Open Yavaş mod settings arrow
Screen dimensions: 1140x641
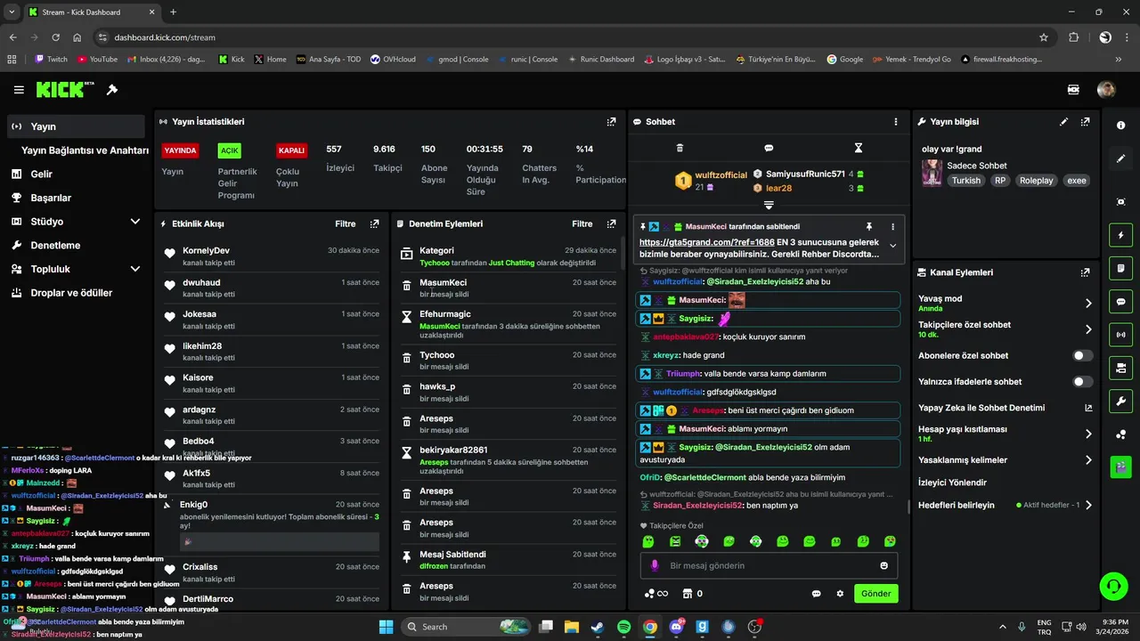click(1088, 304)
